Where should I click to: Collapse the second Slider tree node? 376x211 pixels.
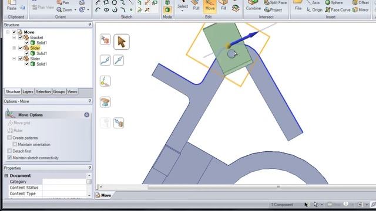tap(14, 59)
